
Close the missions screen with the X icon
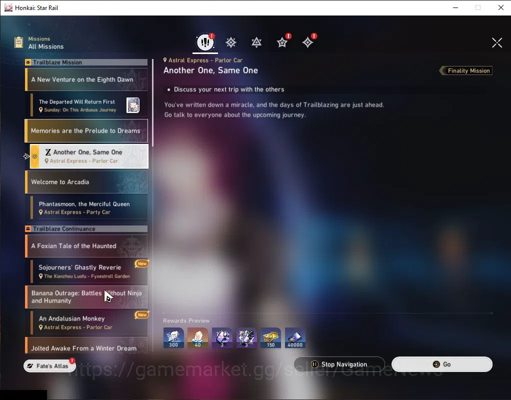pos(497,42)
